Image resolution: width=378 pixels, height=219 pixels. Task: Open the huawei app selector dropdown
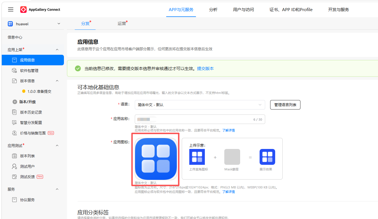(x=34, y=24)
